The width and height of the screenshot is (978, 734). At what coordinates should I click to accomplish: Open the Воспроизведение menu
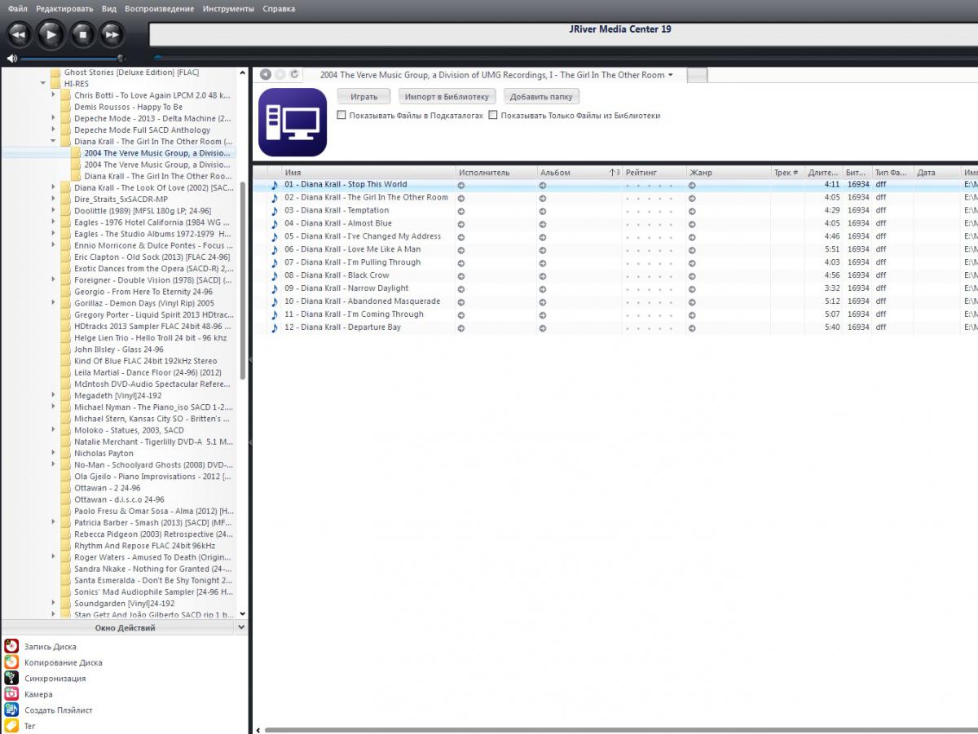pyautogui.click(x=160, y=8)
